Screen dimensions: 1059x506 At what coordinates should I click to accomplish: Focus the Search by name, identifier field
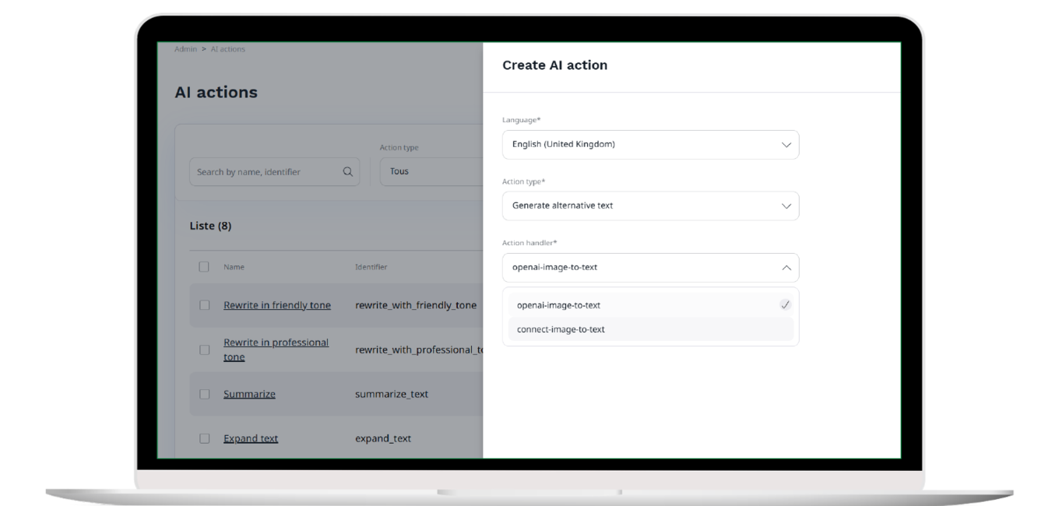pos(275,171)
